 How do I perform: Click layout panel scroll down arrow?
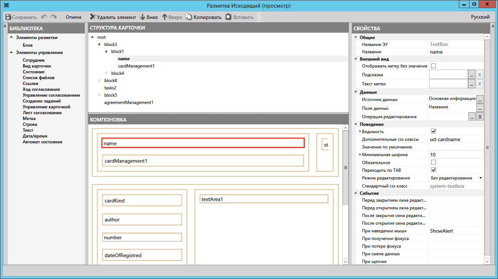tap(345, 262)
